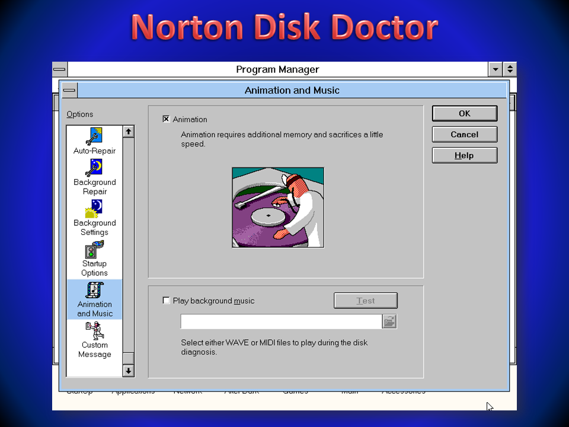Open the Animation and Music dialog control menu
Image resolution: width=569 pixels, height=427 pixels.
pos(69,90)
